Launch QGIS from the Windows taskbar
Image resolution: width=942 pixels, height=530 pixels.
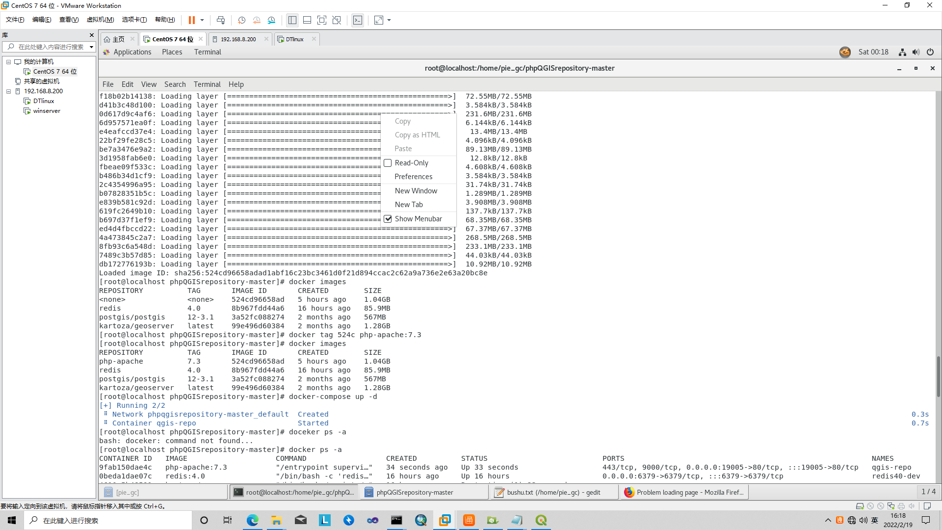(541, 520)
